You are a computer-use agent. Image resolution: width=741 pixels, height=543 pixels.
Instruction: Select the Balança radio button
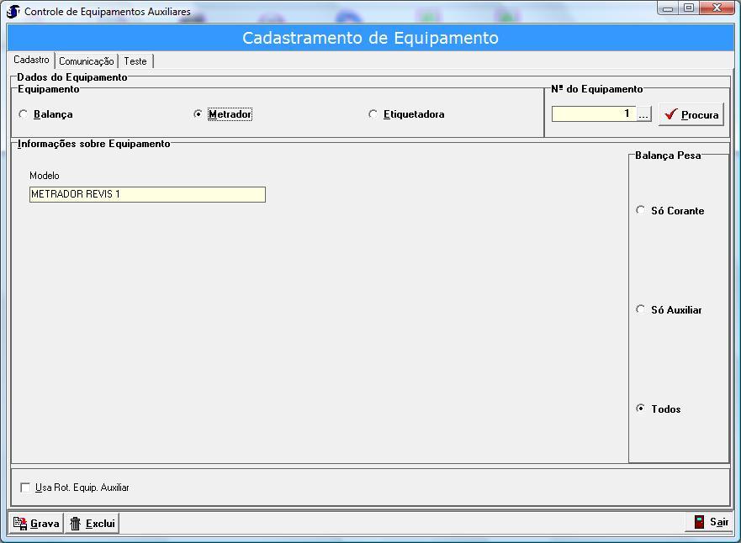[x=24, y=114]
